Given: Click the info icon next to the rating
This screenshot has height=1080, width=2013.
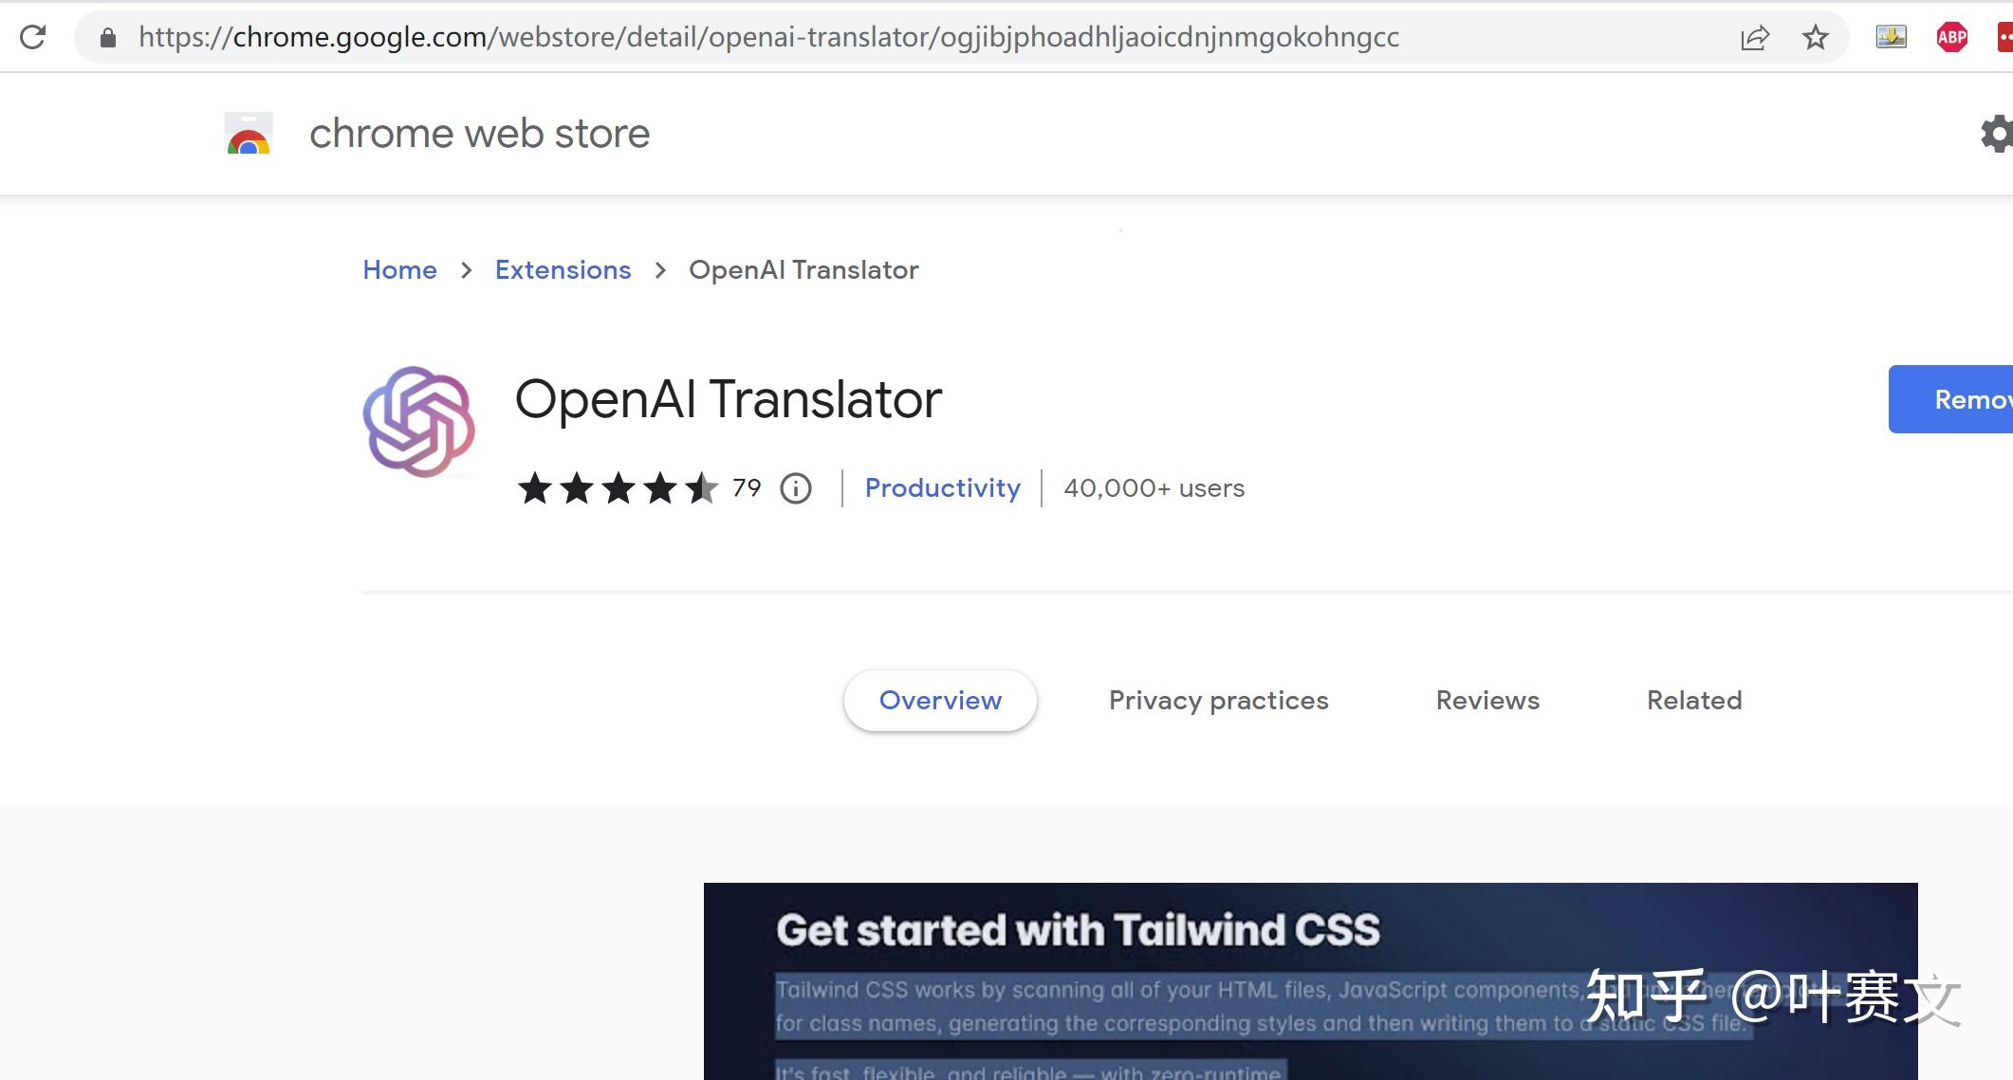Looking at the screenshot, I should [795, 488].
